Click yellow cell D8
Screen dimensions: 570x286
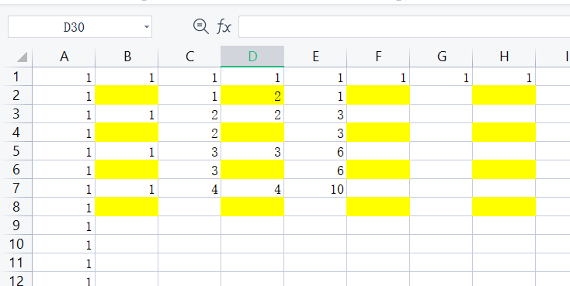252,206
